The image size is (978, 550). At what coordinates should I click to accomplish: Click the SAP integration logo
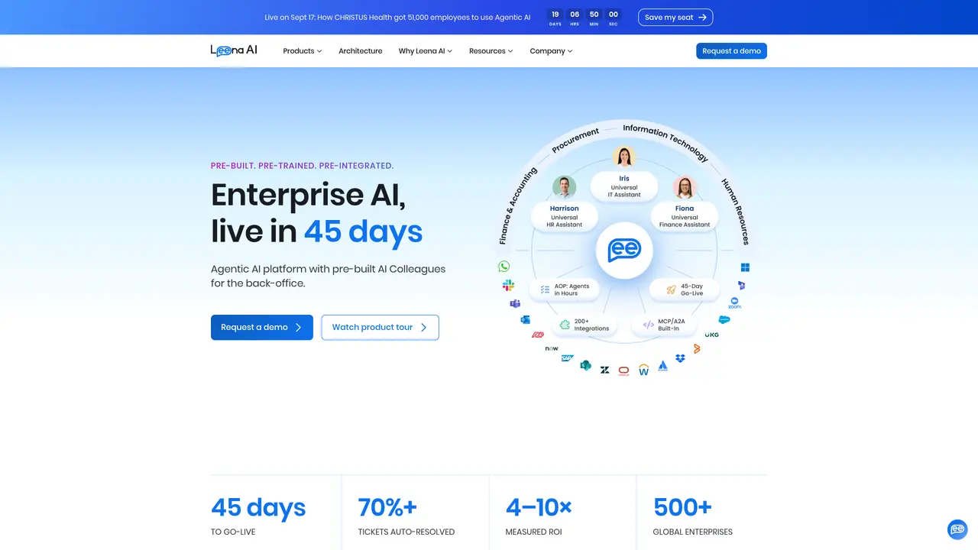[x=568, y=357]
